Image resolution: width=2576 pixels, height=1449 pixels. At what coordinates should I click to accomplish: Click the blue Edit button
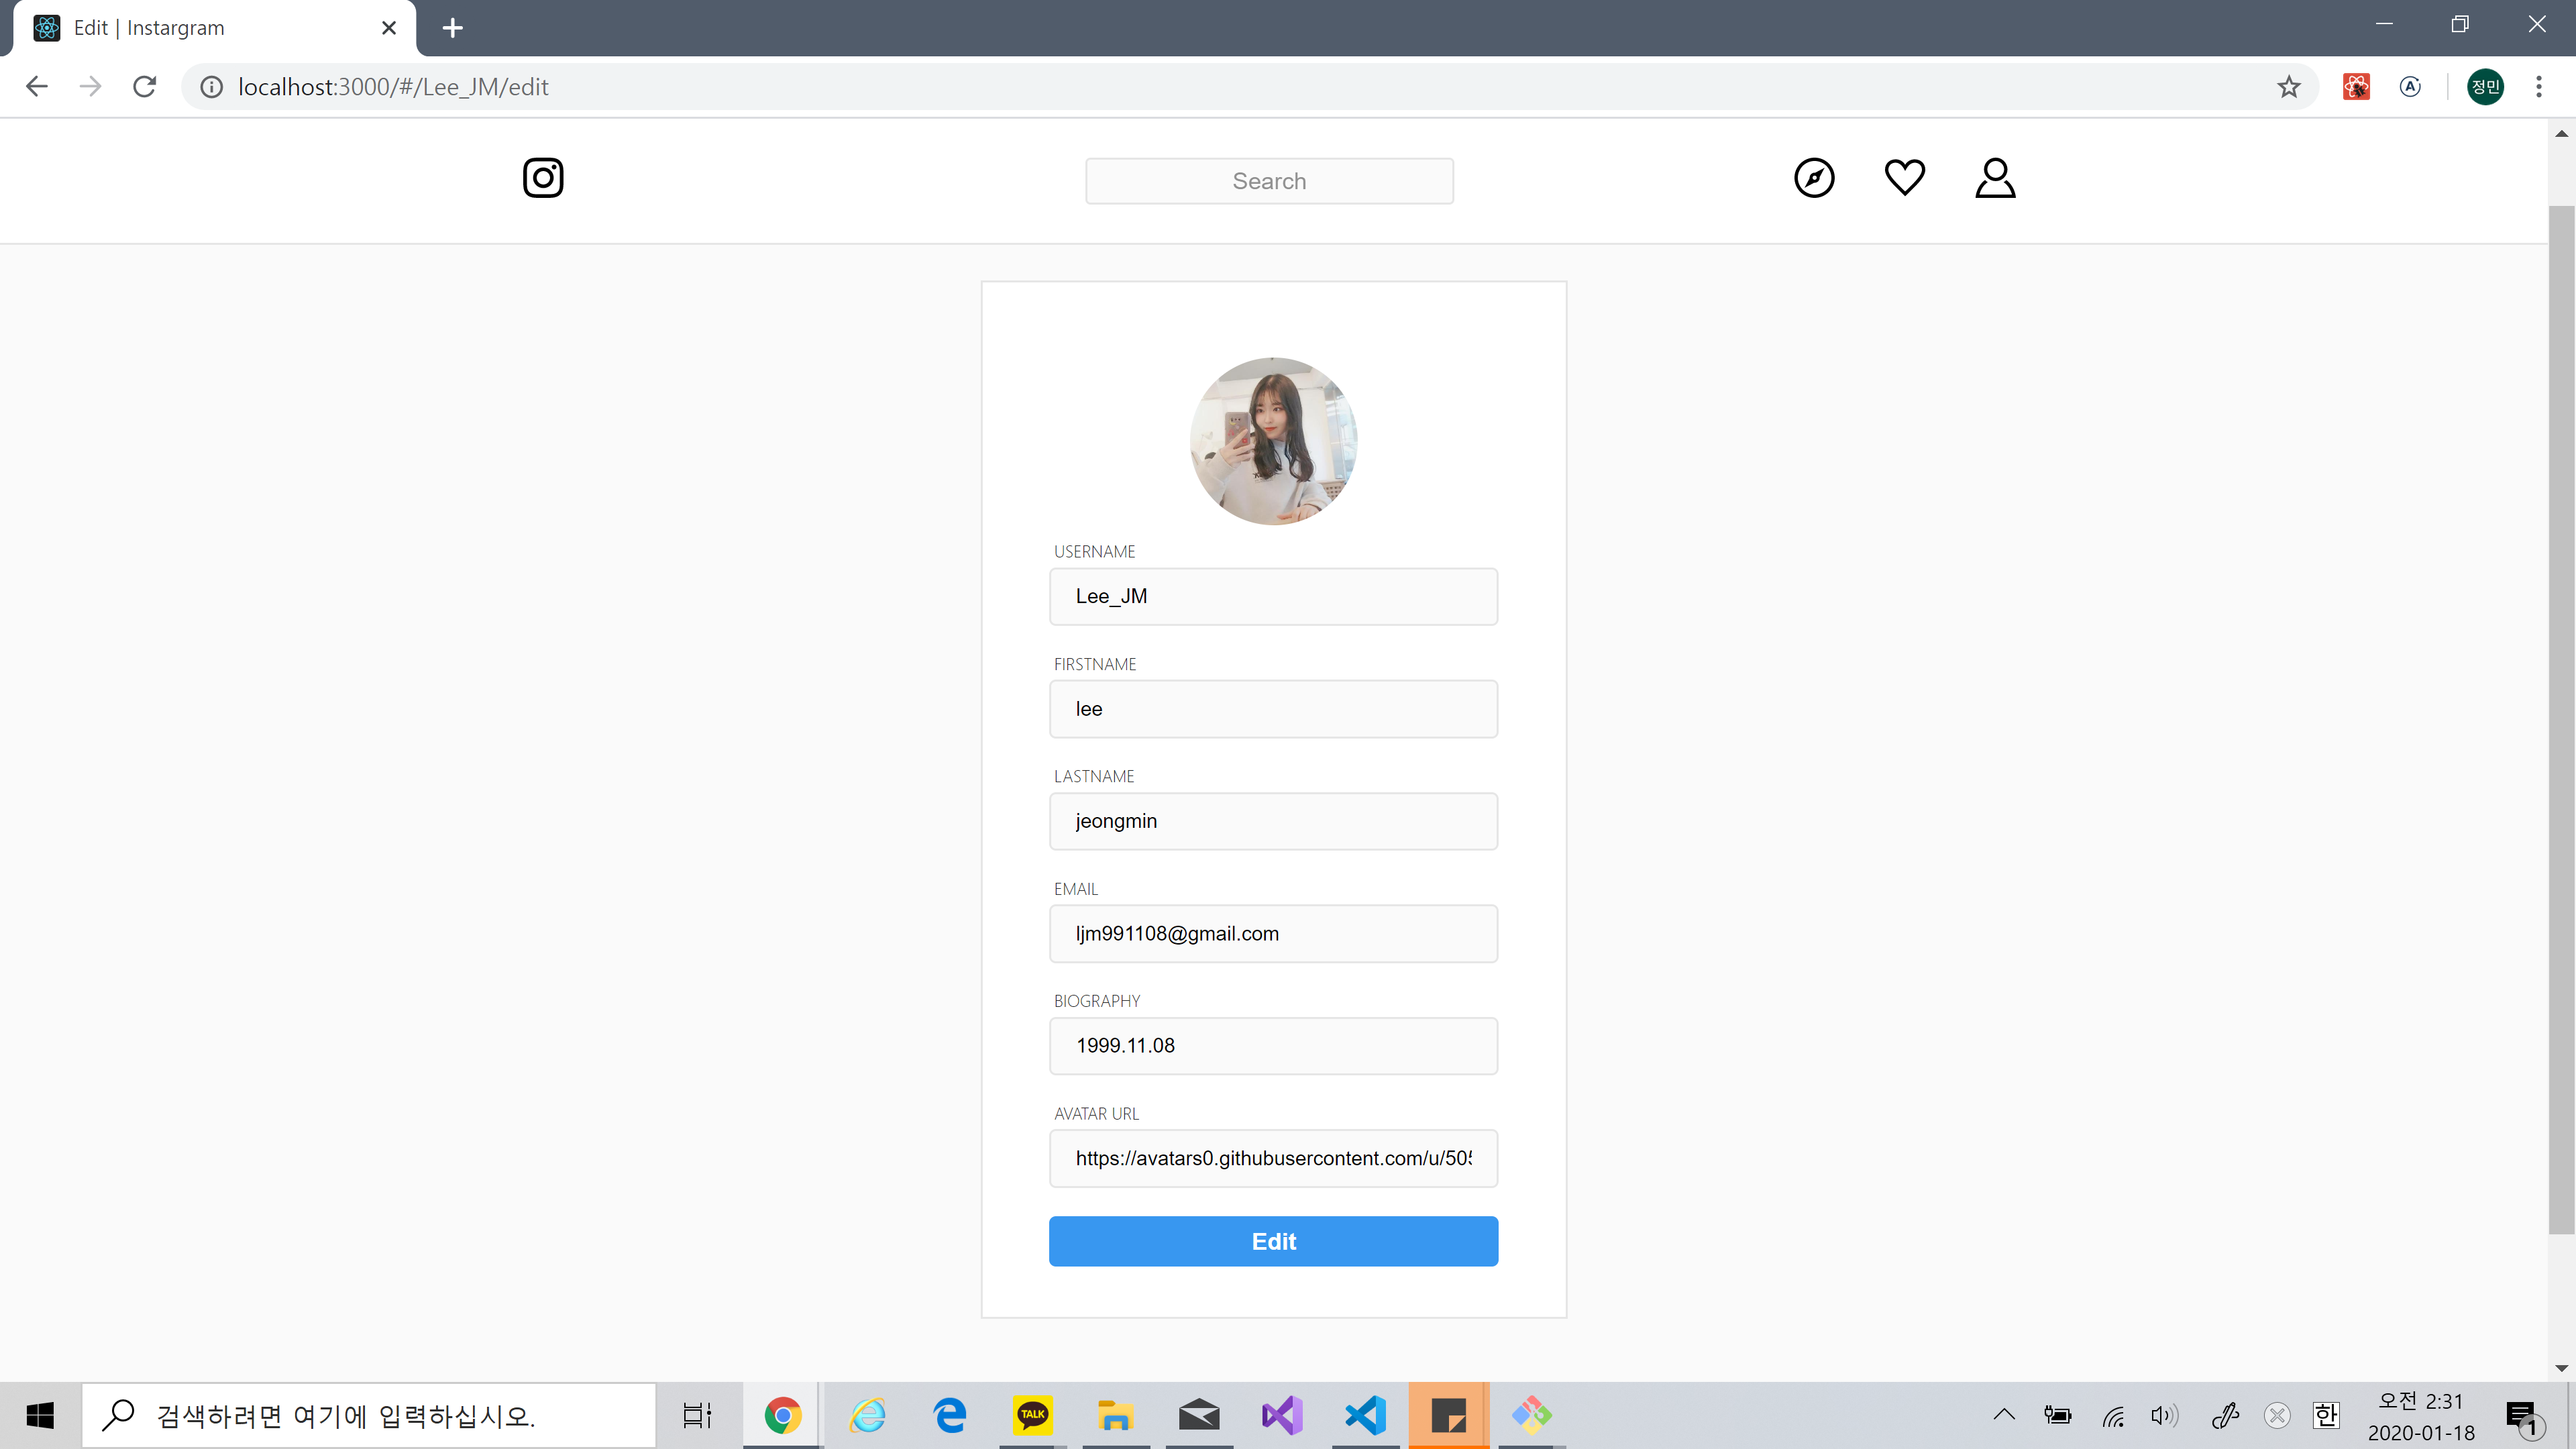(1273, 1241)
